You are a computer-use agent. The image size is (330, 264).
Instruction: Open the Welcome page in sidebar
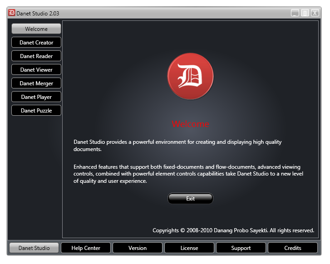click(36, 29)
